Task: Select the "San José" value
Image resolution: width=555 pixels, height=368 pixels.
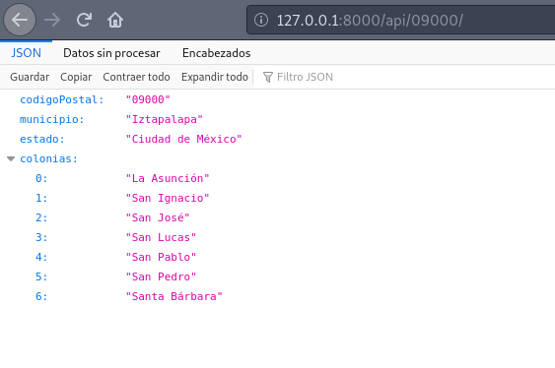Action: [x=158, y=217]
